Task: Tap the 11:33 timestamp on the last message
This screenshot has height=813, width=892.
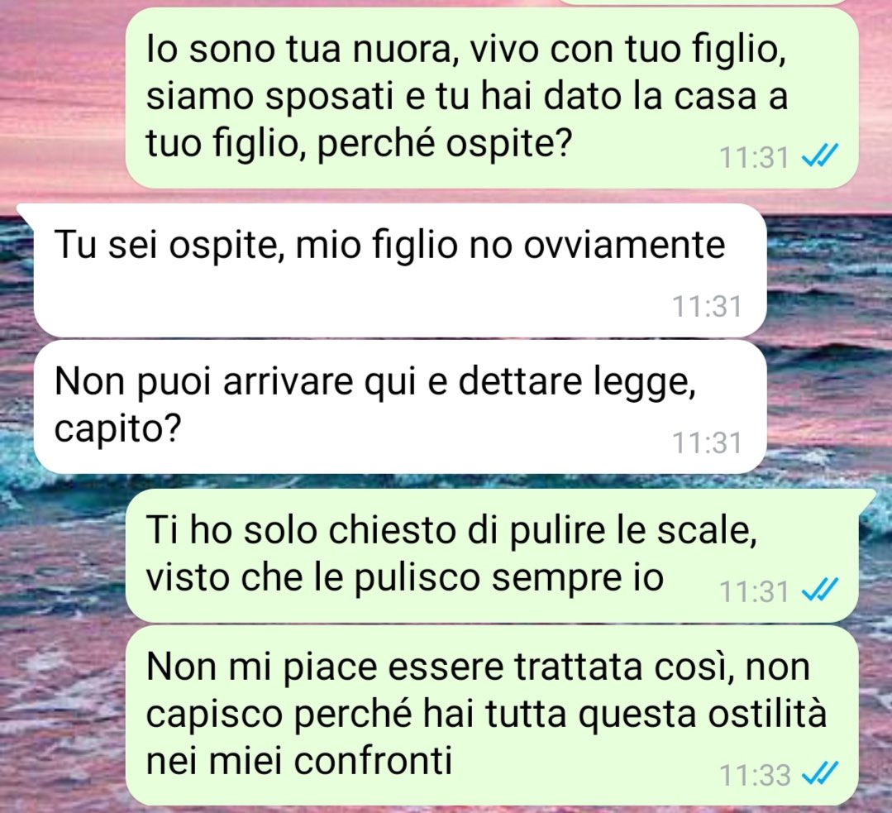Action: [x=755, y=775]
